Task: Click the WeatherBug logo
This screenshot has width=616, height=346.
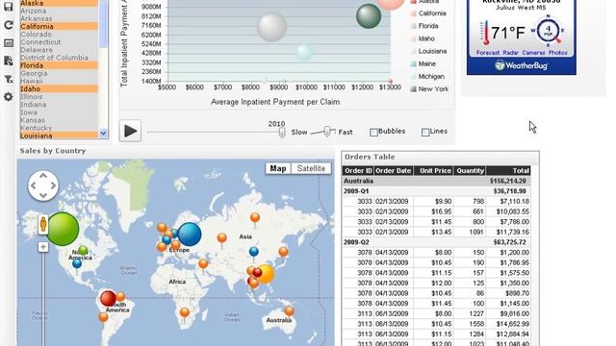Action: pos(522,65)
